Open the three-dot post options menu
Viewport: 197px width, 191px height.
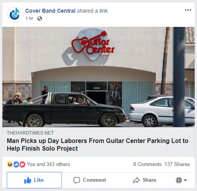188,10
